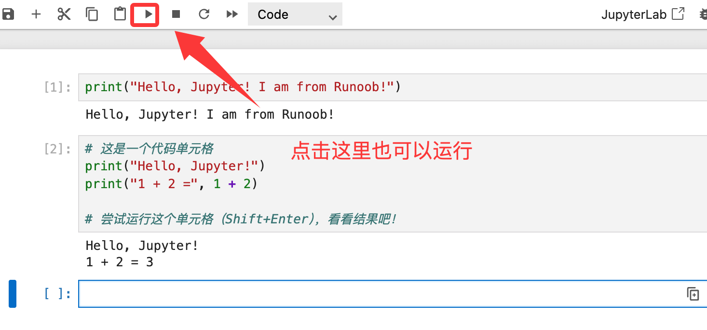The image size is (707, 330).
Task: Enable the debugger bug icon
Action: coord(703,14)
